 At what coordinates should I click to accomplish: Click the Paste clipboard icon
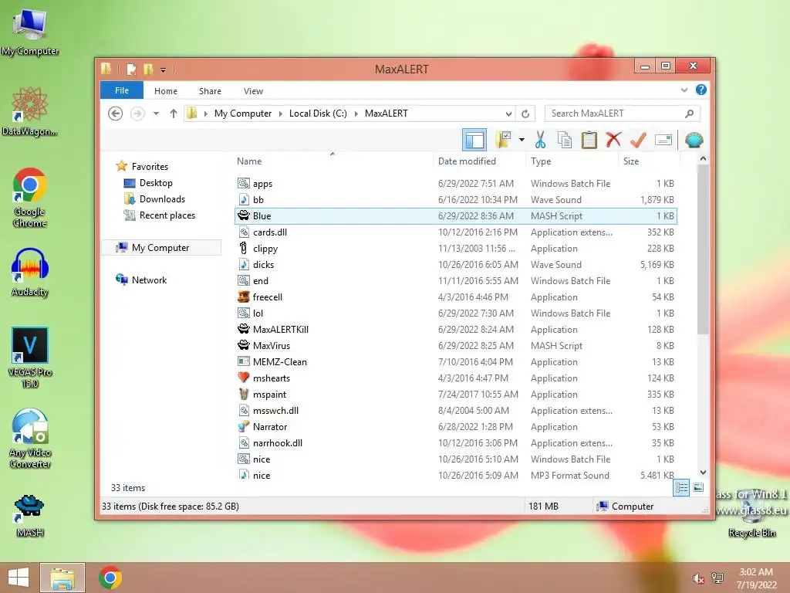click(589, 140)
